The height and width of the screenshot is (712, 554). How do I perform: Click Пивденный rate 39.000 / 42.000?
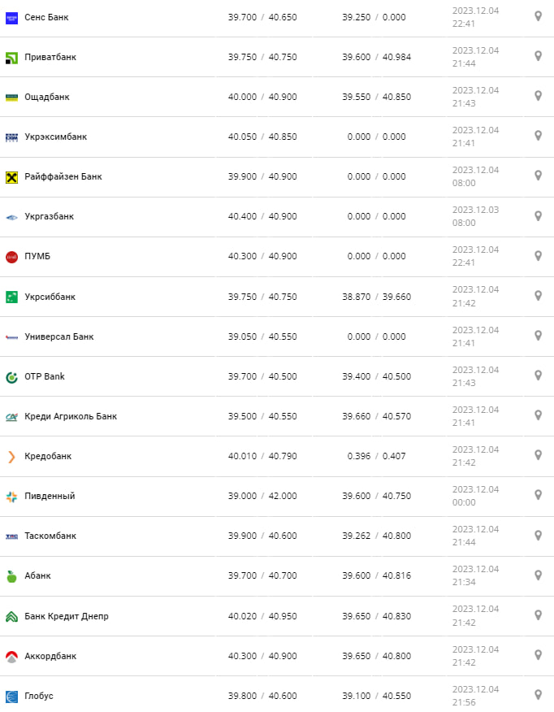pos(262,497)
